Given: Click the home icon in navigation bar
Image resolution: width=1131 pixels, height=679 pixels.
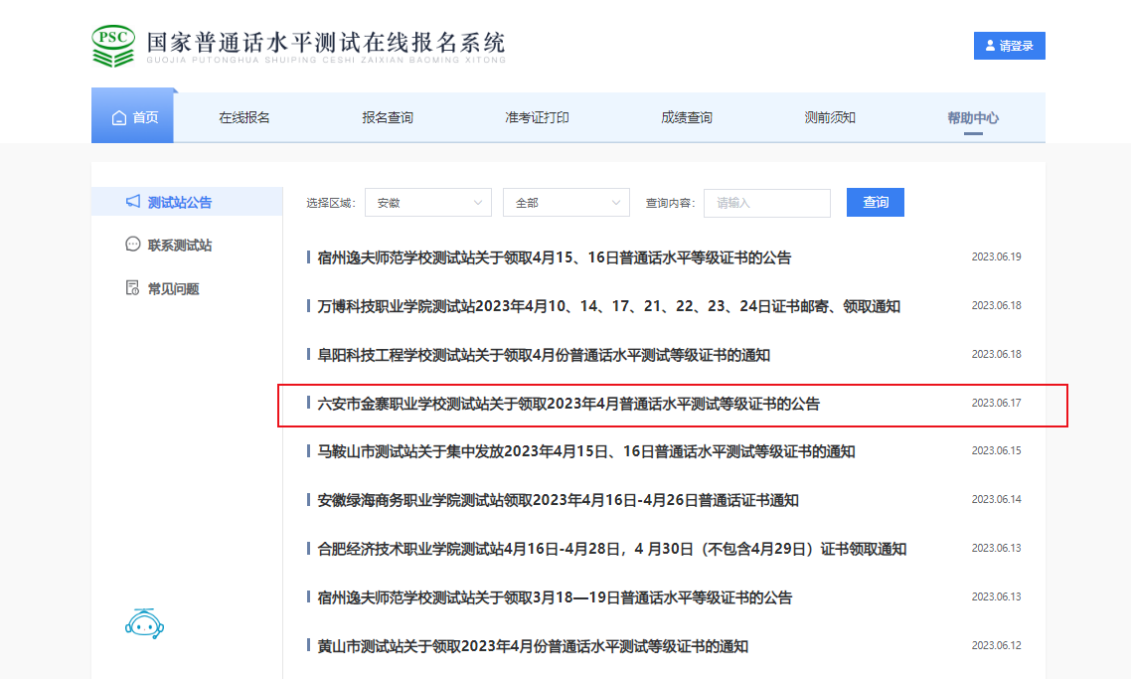Looking at the screenshot, I should (x=119, y=117).
